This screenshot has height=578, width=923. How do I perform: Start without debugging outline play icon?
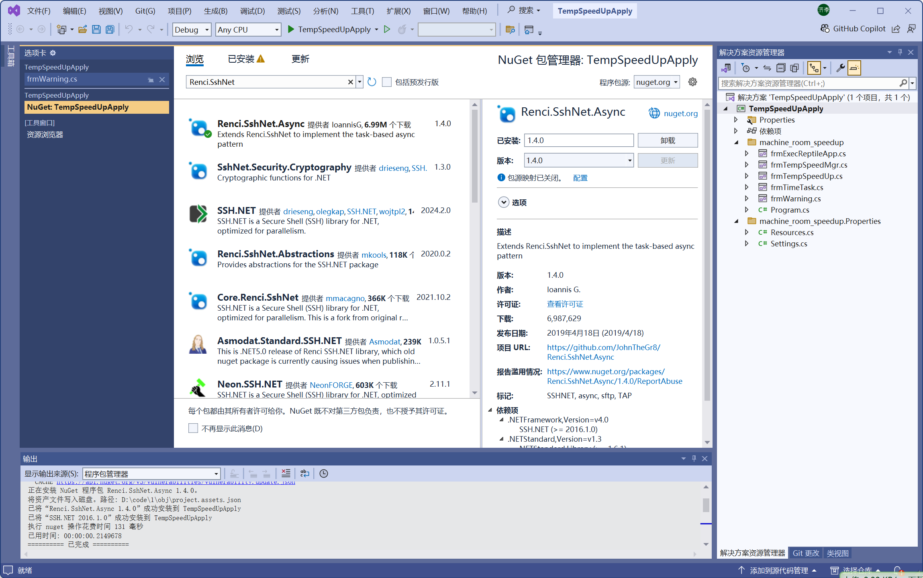click(x=387, y=29)
